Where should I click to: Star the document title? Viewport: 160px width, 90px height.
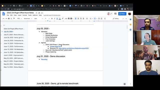point(36,13)
